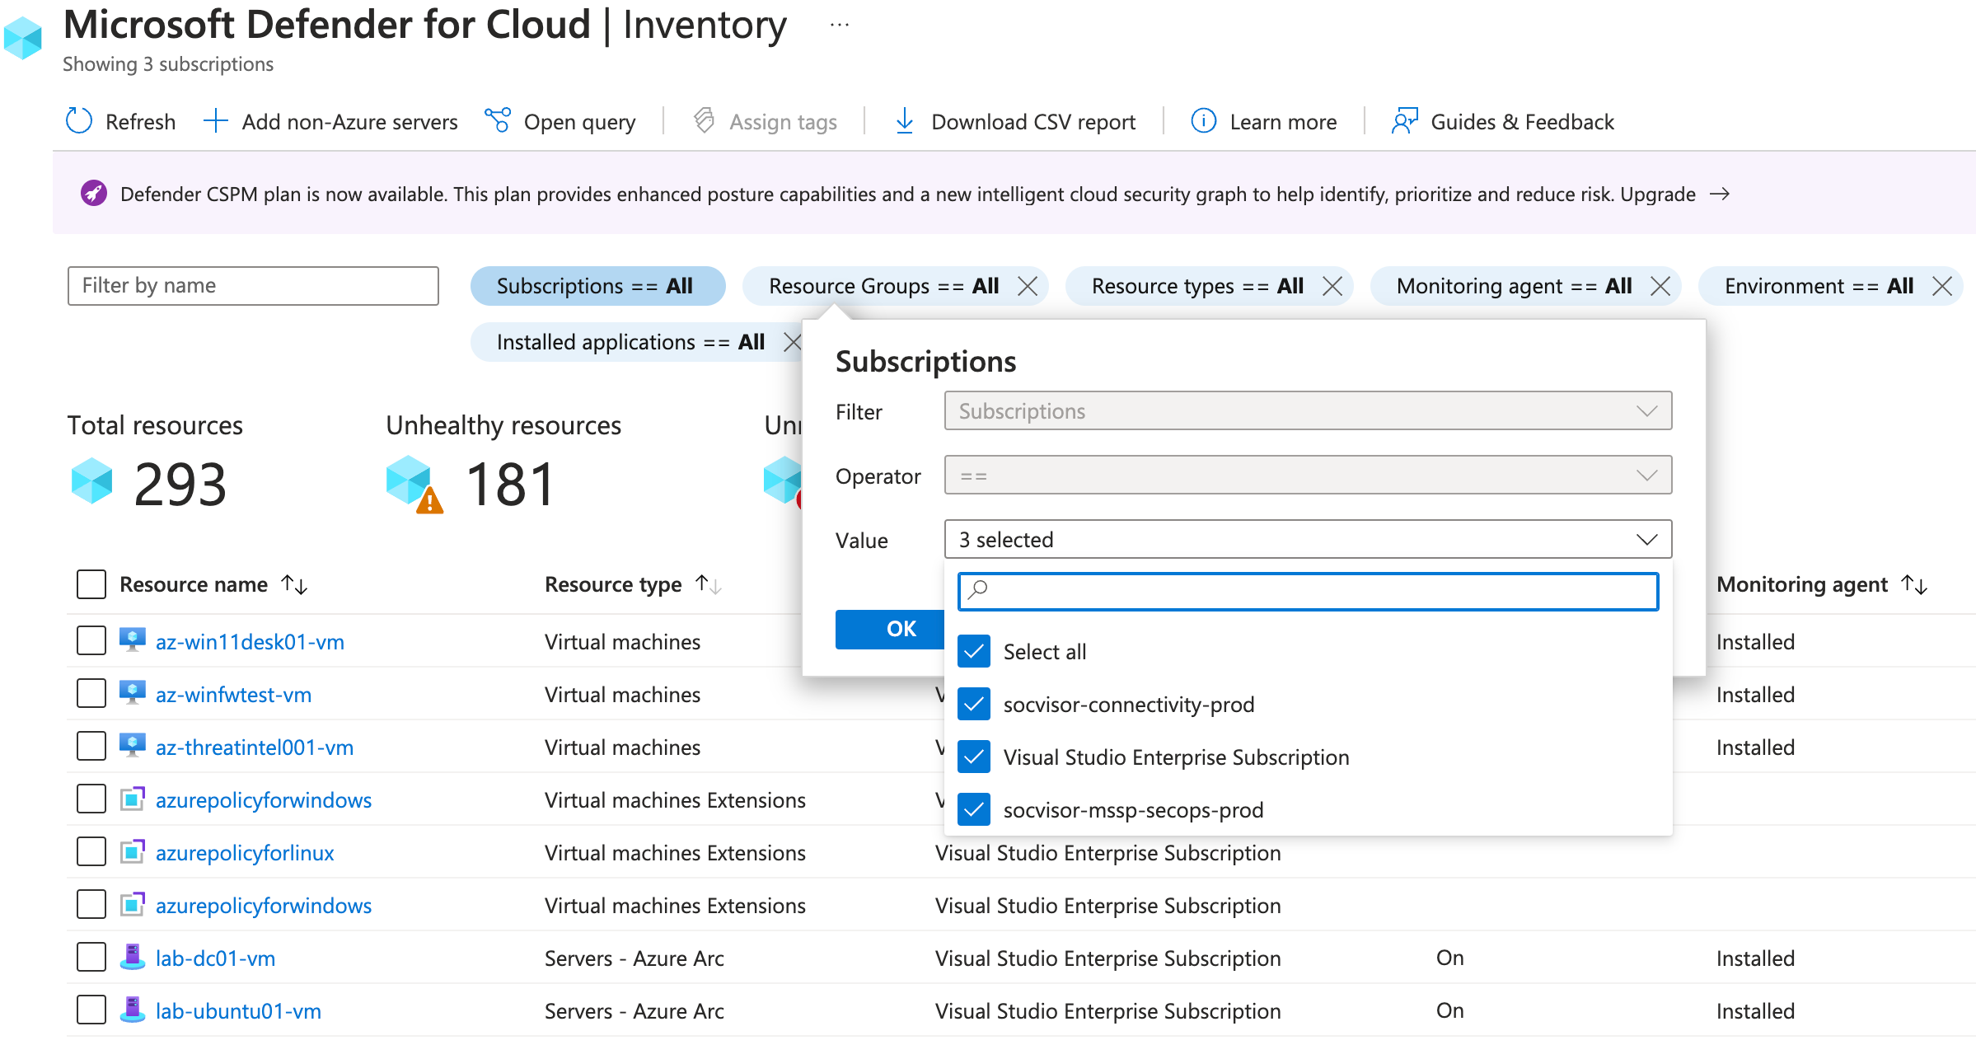The width and height of the screenshot is (1976, 1045).
Task: Click the Refresh icon in toolbar
Action: click(79, 121)
